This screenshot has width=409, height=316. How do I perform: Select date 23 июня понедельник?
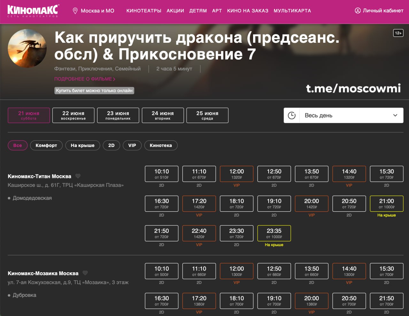tap(118, 115)
